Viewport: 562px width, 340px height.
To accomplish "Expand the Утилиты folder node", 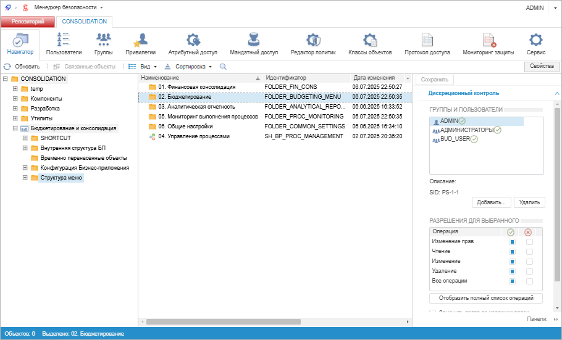I will click(15, 118).
